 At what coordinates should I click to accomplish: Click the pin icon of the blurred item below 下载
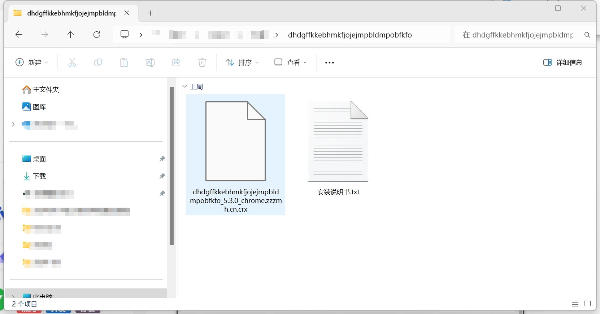(162, 193)
